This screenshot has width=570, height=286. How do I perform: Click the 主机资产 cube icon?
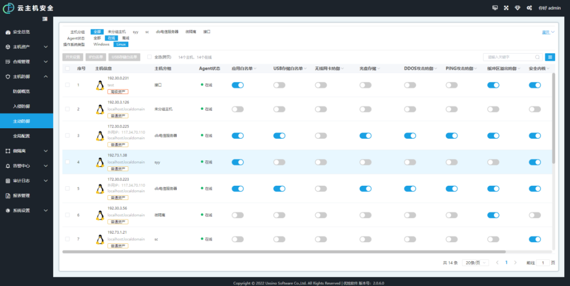coord(8,47)
